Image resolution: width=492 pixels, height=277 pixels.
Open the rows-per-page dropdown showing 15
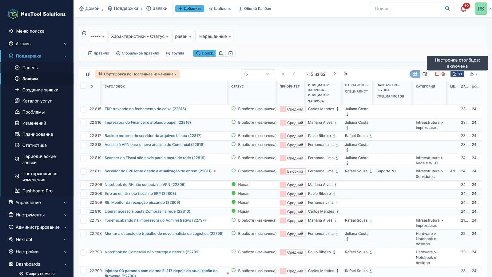[x=258, y=74]
